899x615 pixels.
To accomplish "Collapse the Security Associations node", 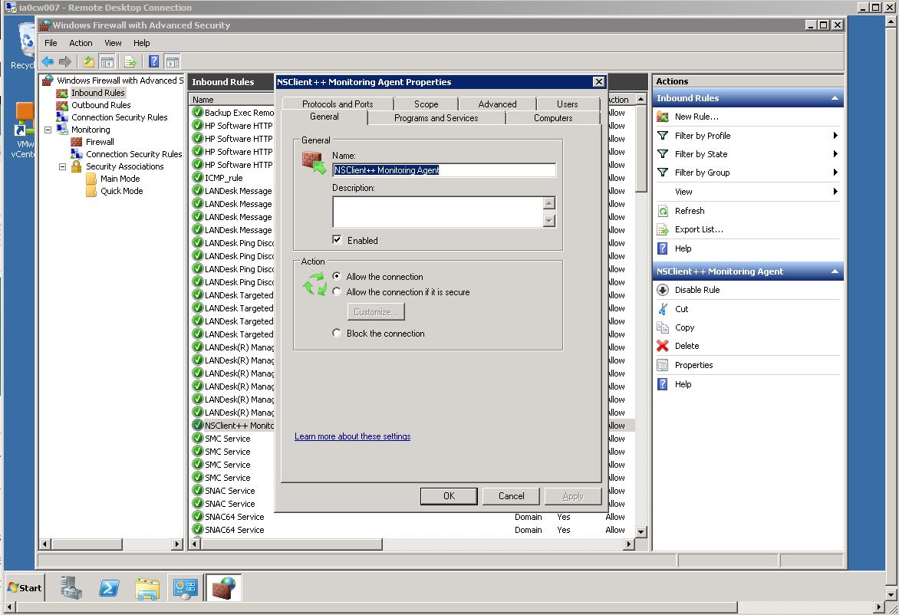I will pos(63,166).
